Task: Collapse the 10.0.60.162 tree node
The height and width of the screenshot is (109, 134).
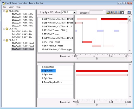Action: (4, 11)
